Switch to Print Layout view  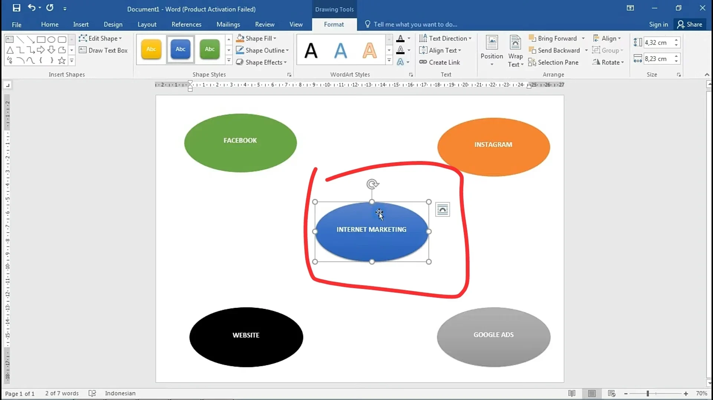pyautogui.click(x=592, y=393)
